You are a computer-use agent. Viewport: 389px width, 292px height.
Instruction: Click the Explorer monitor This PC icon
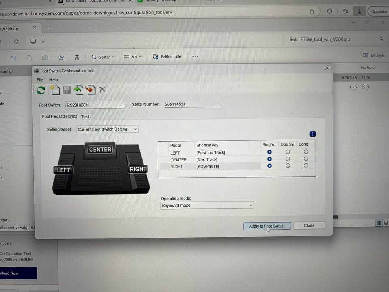coord(33,41)
